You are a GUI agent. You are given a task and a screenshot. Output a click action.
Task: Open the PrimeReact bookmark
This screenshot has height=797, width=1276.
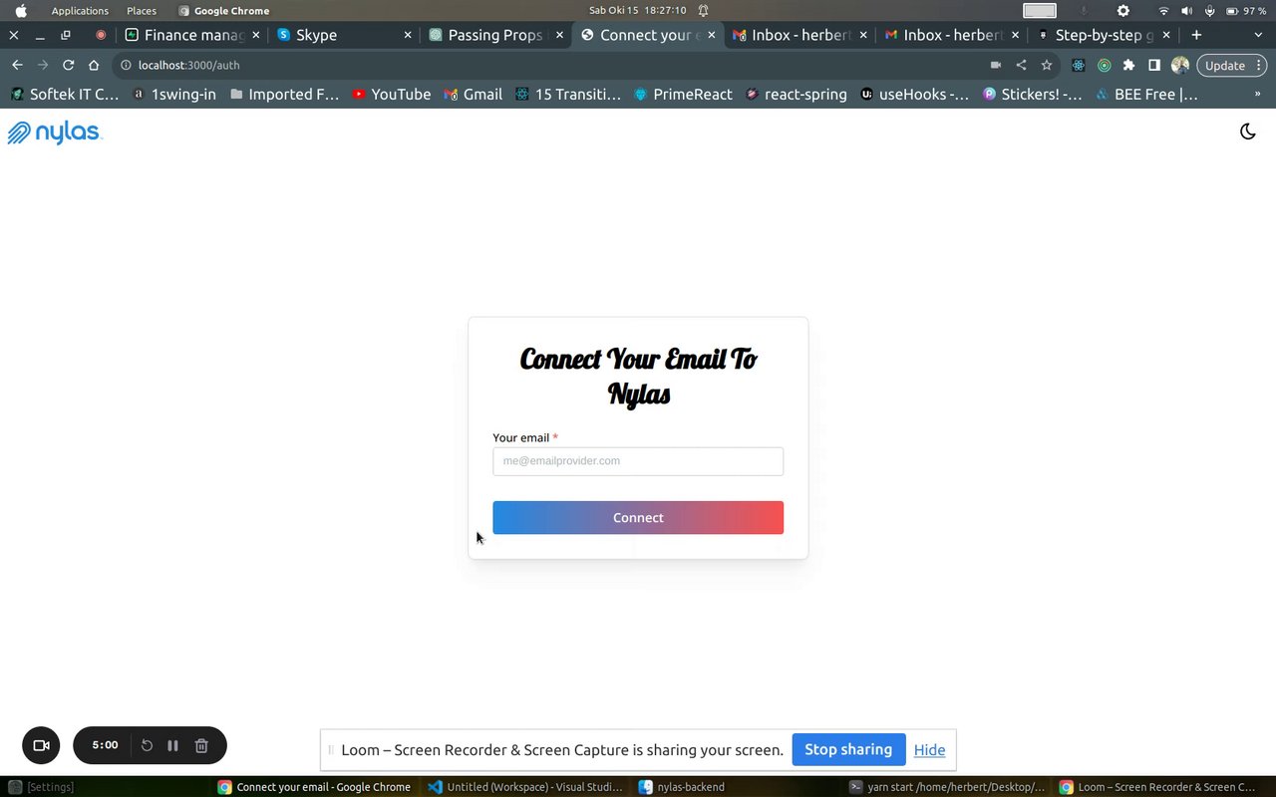coord(682,95)
